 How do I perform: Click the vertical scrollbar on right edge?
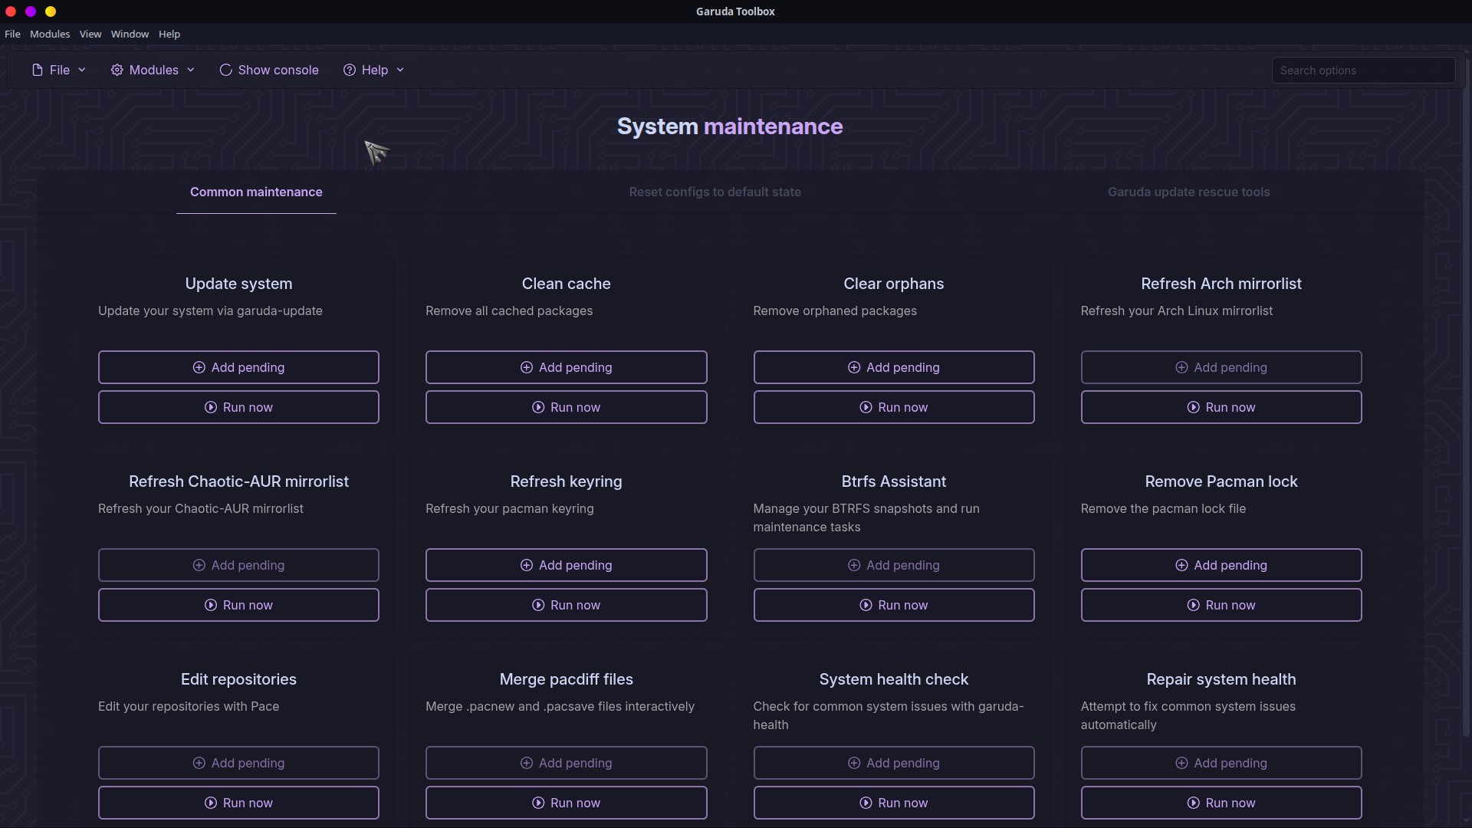[1466, 399]
